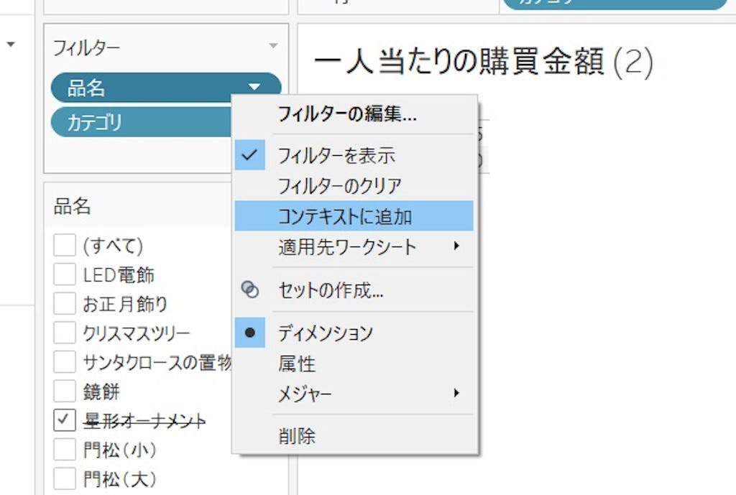This screenshot has width=736, height=495.
Task: Check the 門松(大) checkbox
Action: (x=65, y=478)
